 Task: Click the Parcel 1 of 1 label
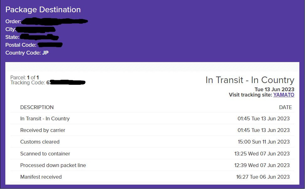click(24, 77)
